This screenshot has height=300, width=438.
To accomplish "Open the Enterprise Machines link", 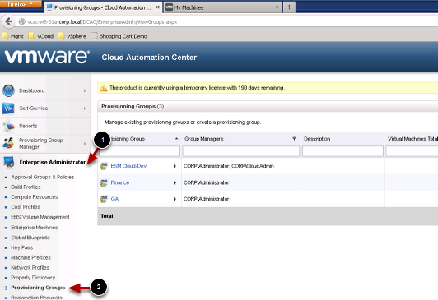I will (x=35, y=228).
